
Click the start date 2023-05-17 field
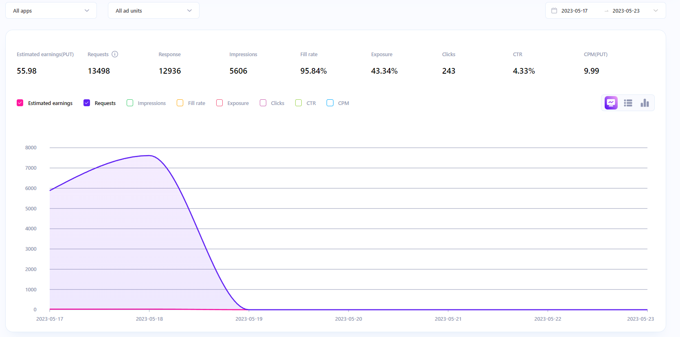tap(574, 11)
